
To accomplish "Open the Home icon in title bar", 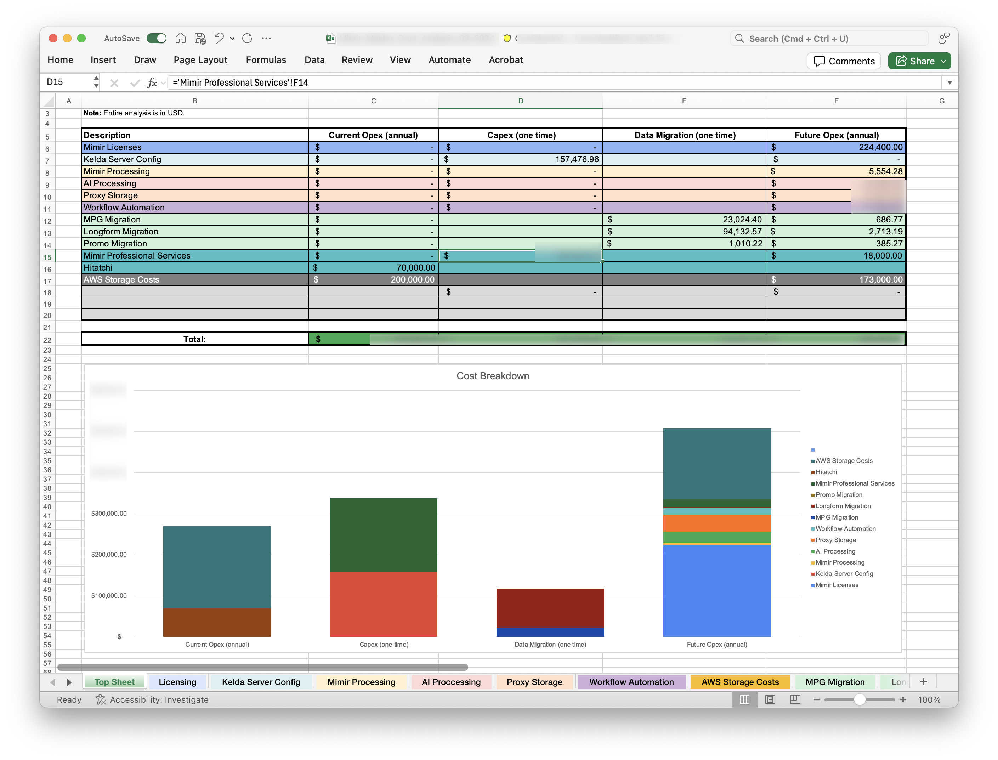I will [x=181, y=39].
